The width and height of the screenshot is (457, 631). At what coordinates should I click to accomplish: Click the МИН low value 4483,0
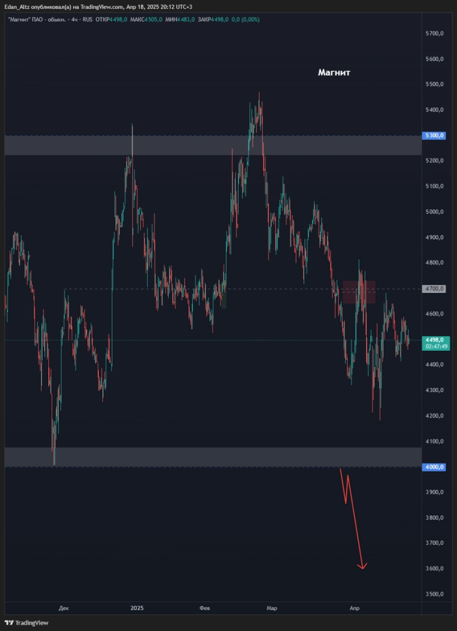tap(186, 19)
